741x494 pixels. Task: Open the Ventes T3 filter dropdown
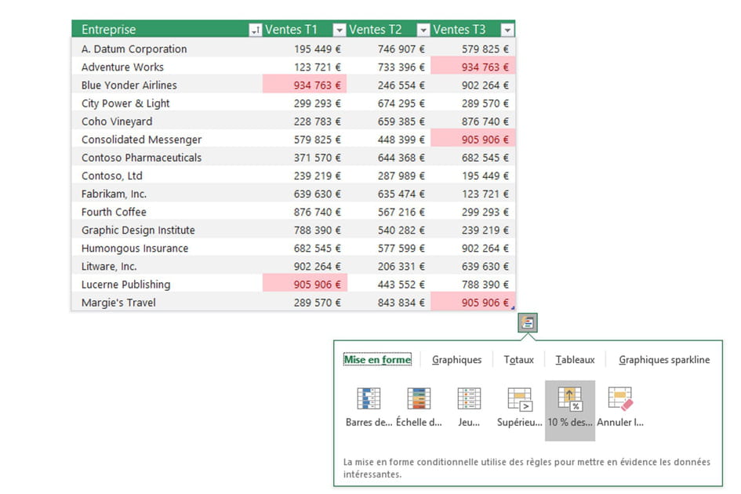pyautogui.click(x=507, y=29)
